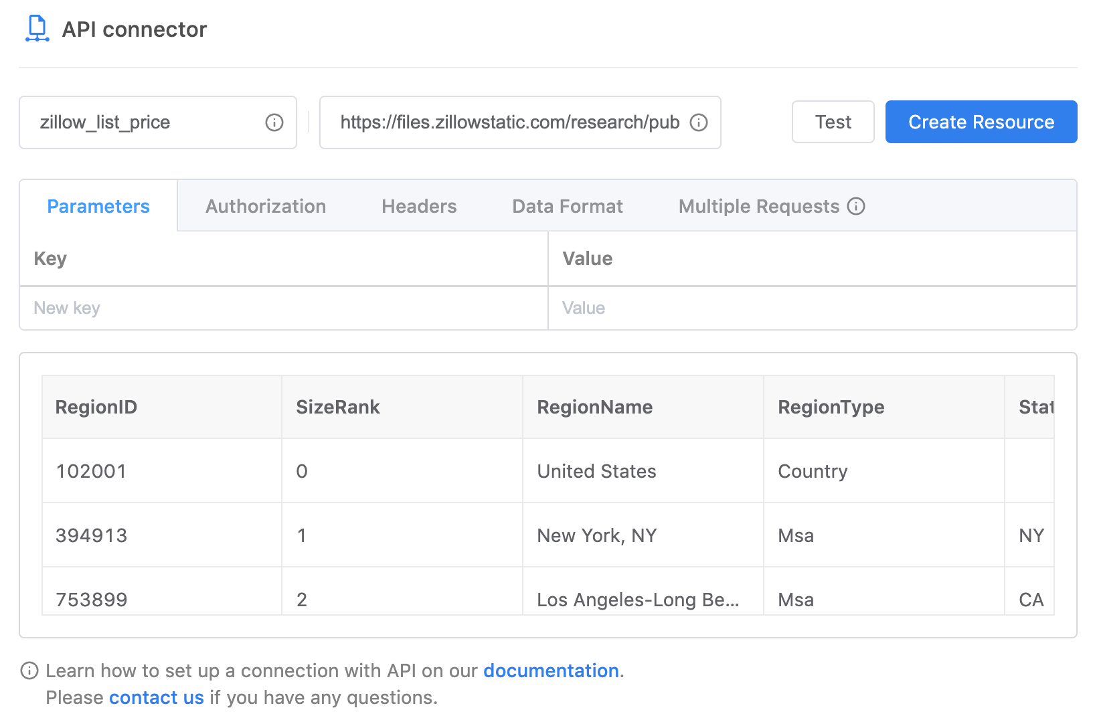The image size is (1095, 720).
Task: Select the Parameters tab
Action: 98,206
